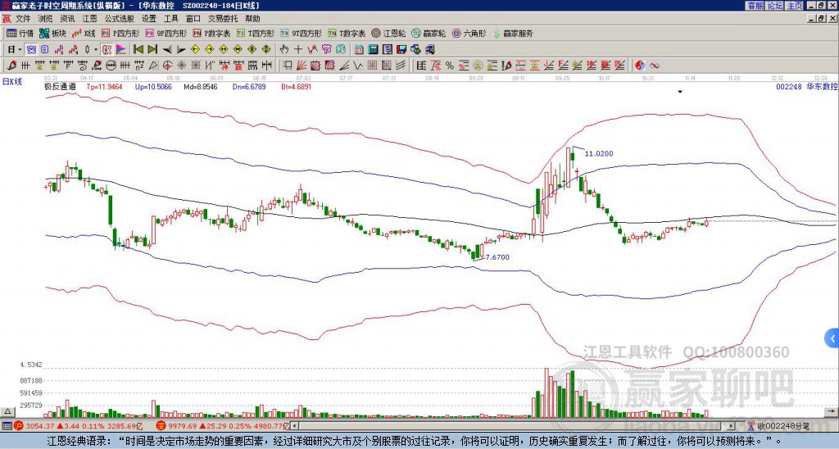839x449 pixels.
Task: Toggle the highlighted chart overlay button beside 日
Action: (31, 49)
